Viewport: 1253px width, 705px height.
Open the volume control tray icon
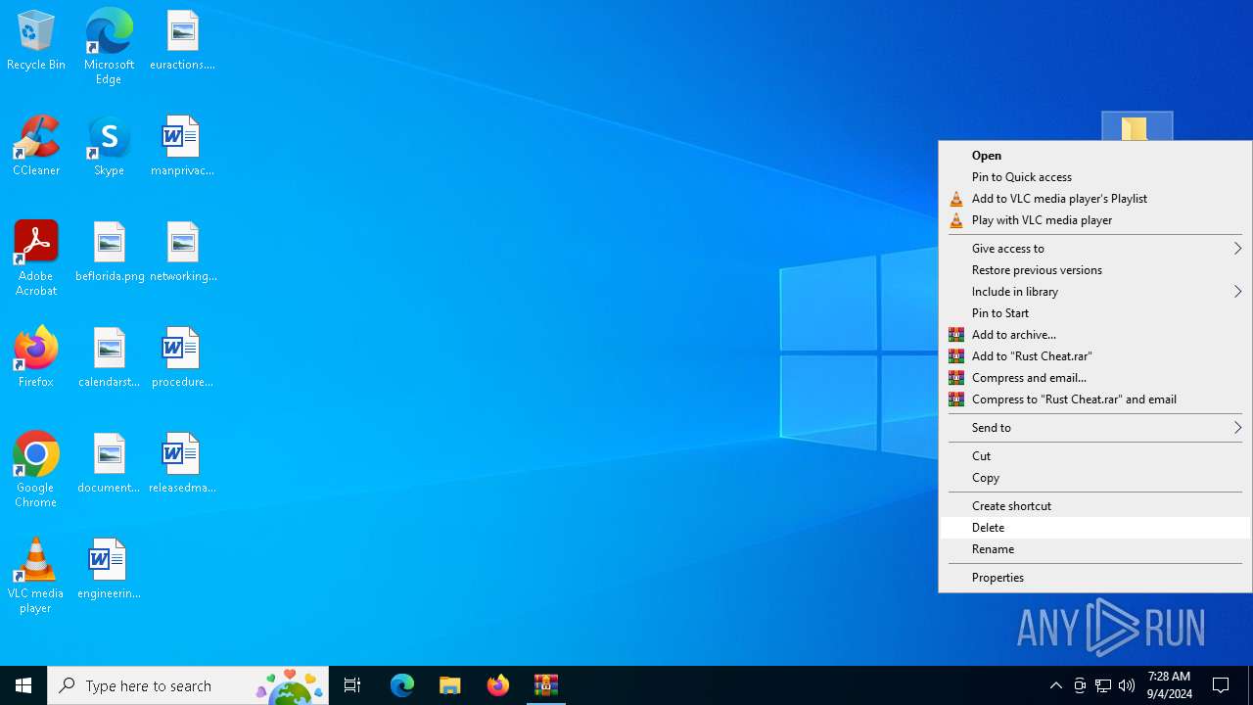click(1127, 685)
